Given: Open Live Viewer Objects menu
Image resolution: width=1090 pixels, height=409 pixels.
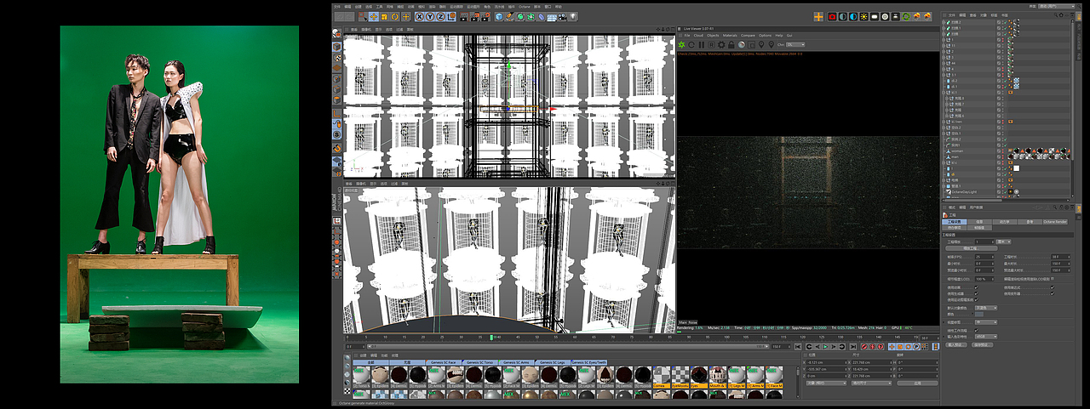Looking at the screenshot, I should [x=713, y=35].
